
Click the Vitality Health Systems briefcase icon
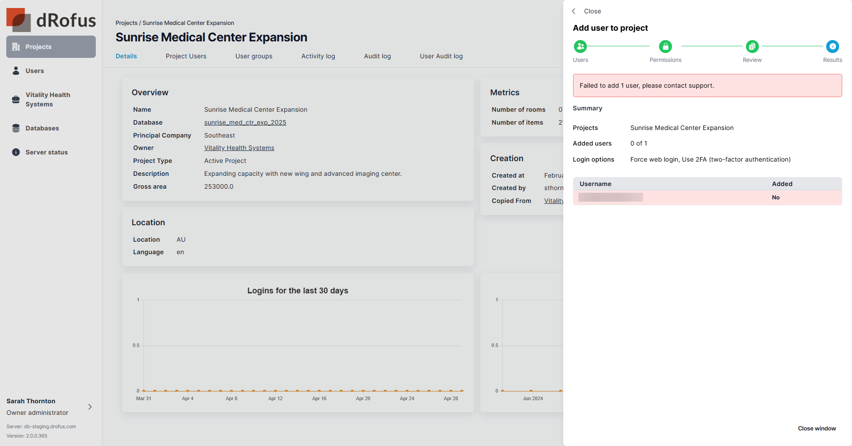[16, 99]
